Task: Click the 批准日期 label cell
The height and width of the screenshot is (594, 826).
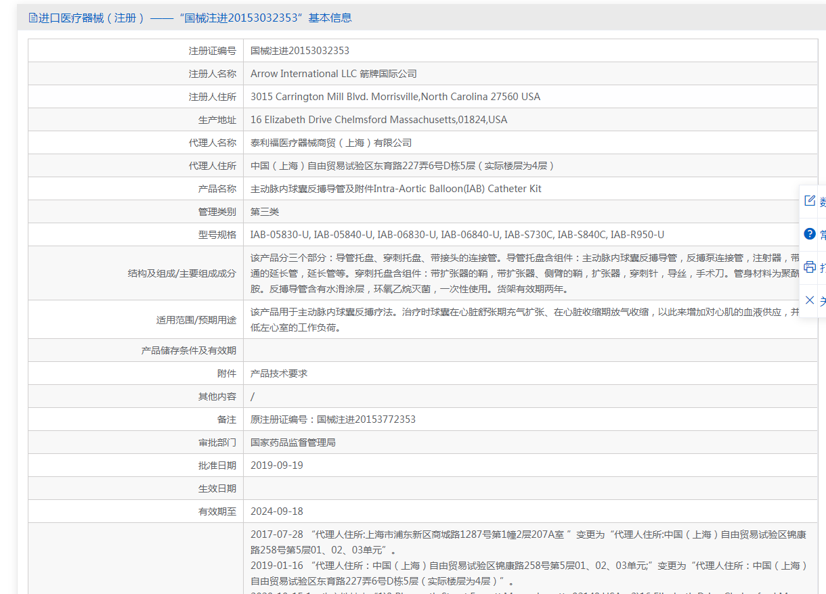Action: click(x=135, y=465)
